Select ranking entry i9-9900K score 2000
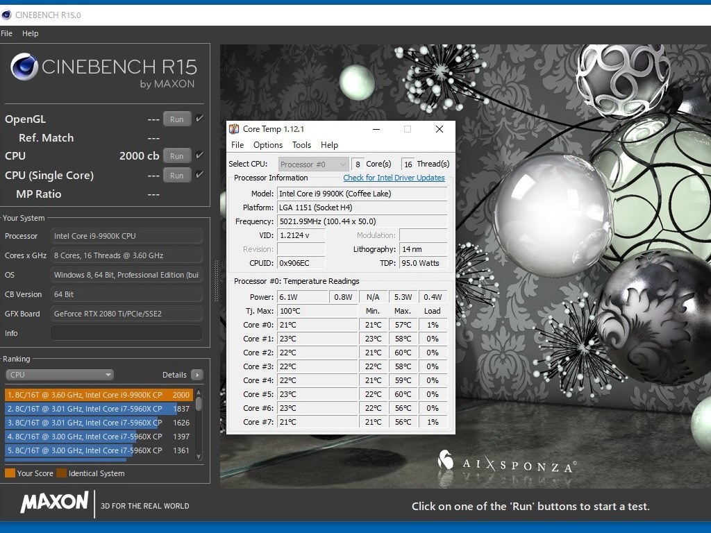Image resolution: width=711 pixels, height=533 pixels. coord(99,395)
